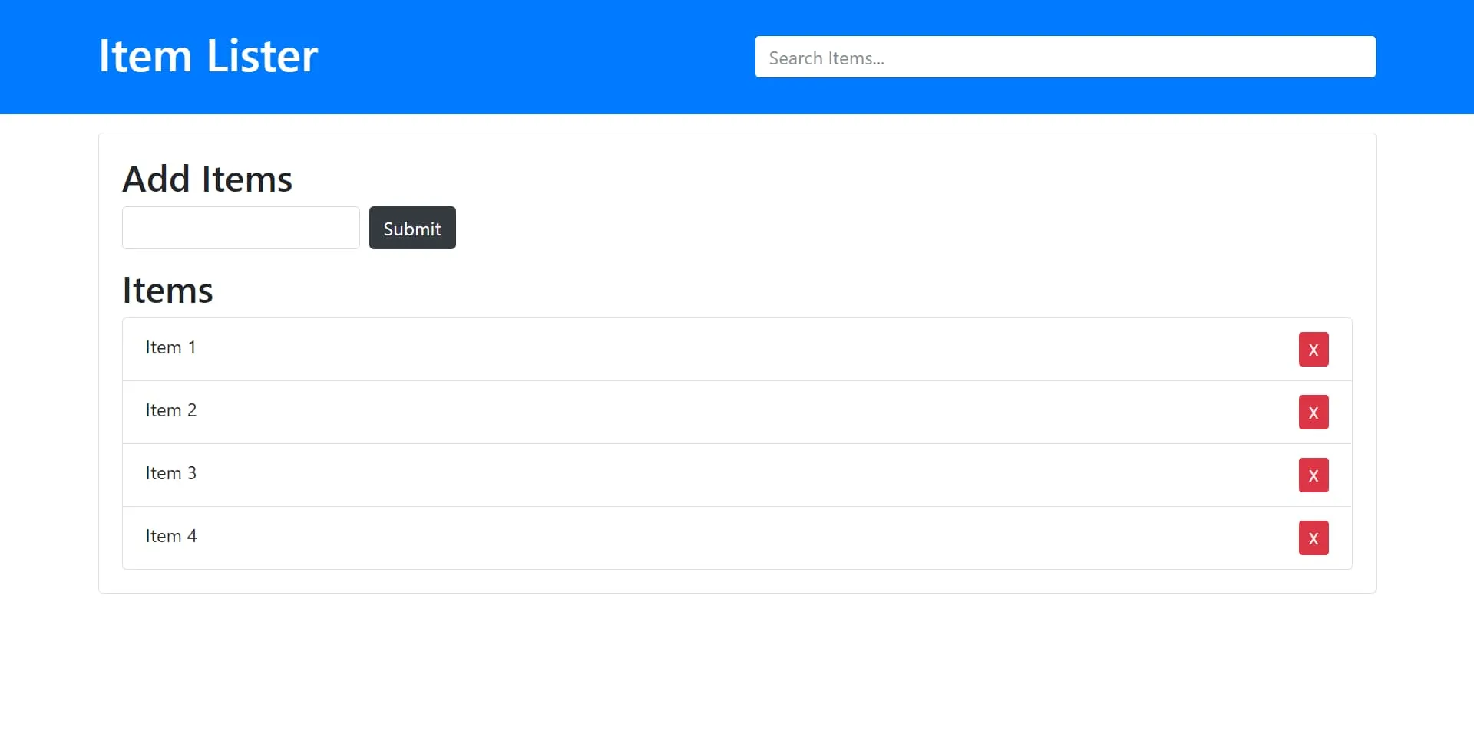Click blue header between title and search

tap(537, 58)
